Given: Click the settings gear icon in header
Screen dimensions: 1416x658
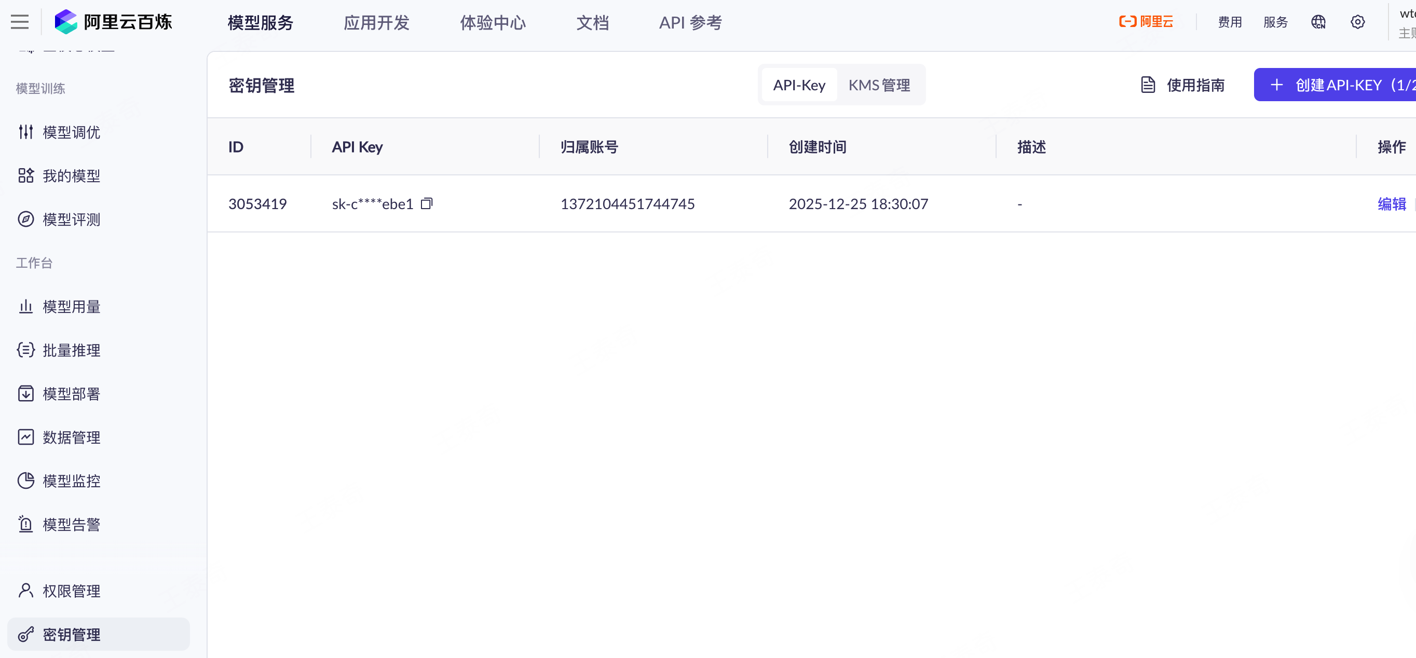Looking at the screenshot, I should (x=1357, y=22).
